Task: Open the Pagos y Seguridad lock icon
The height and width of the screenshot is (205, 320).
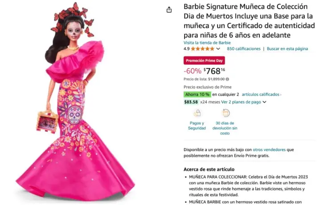Action: (197, 113)
